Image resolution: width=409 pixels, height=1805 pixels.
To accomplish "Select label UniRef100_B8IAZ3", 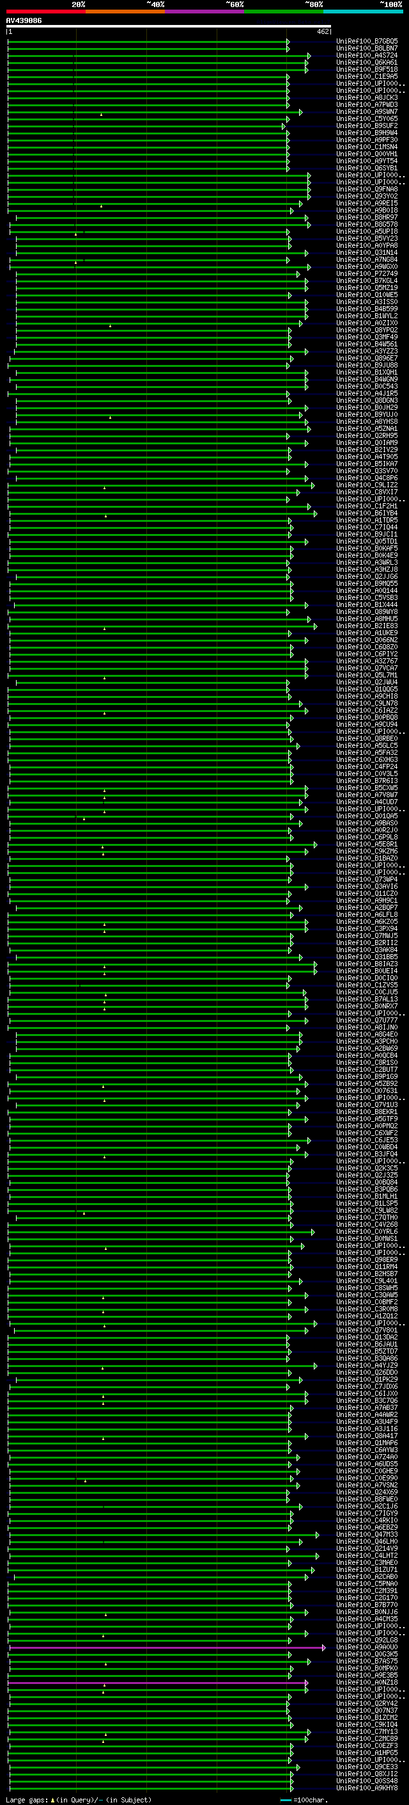I will point(367,964).
